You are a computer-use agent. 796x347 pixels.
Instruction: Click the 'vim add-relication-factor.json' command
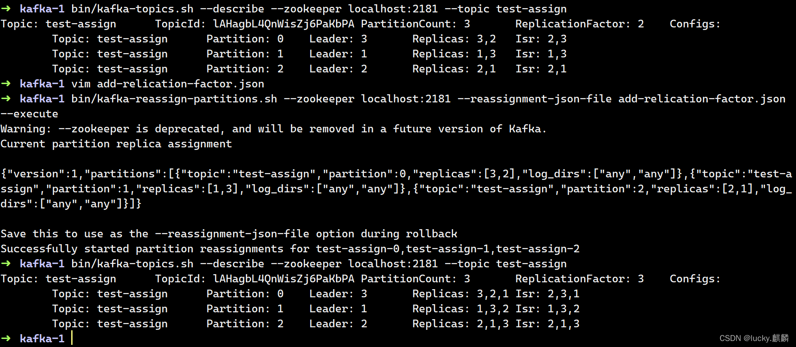[168, 84]
